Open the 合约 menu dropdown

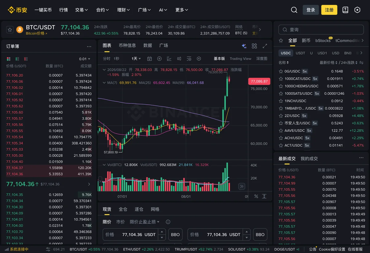[x=103, y=10]
